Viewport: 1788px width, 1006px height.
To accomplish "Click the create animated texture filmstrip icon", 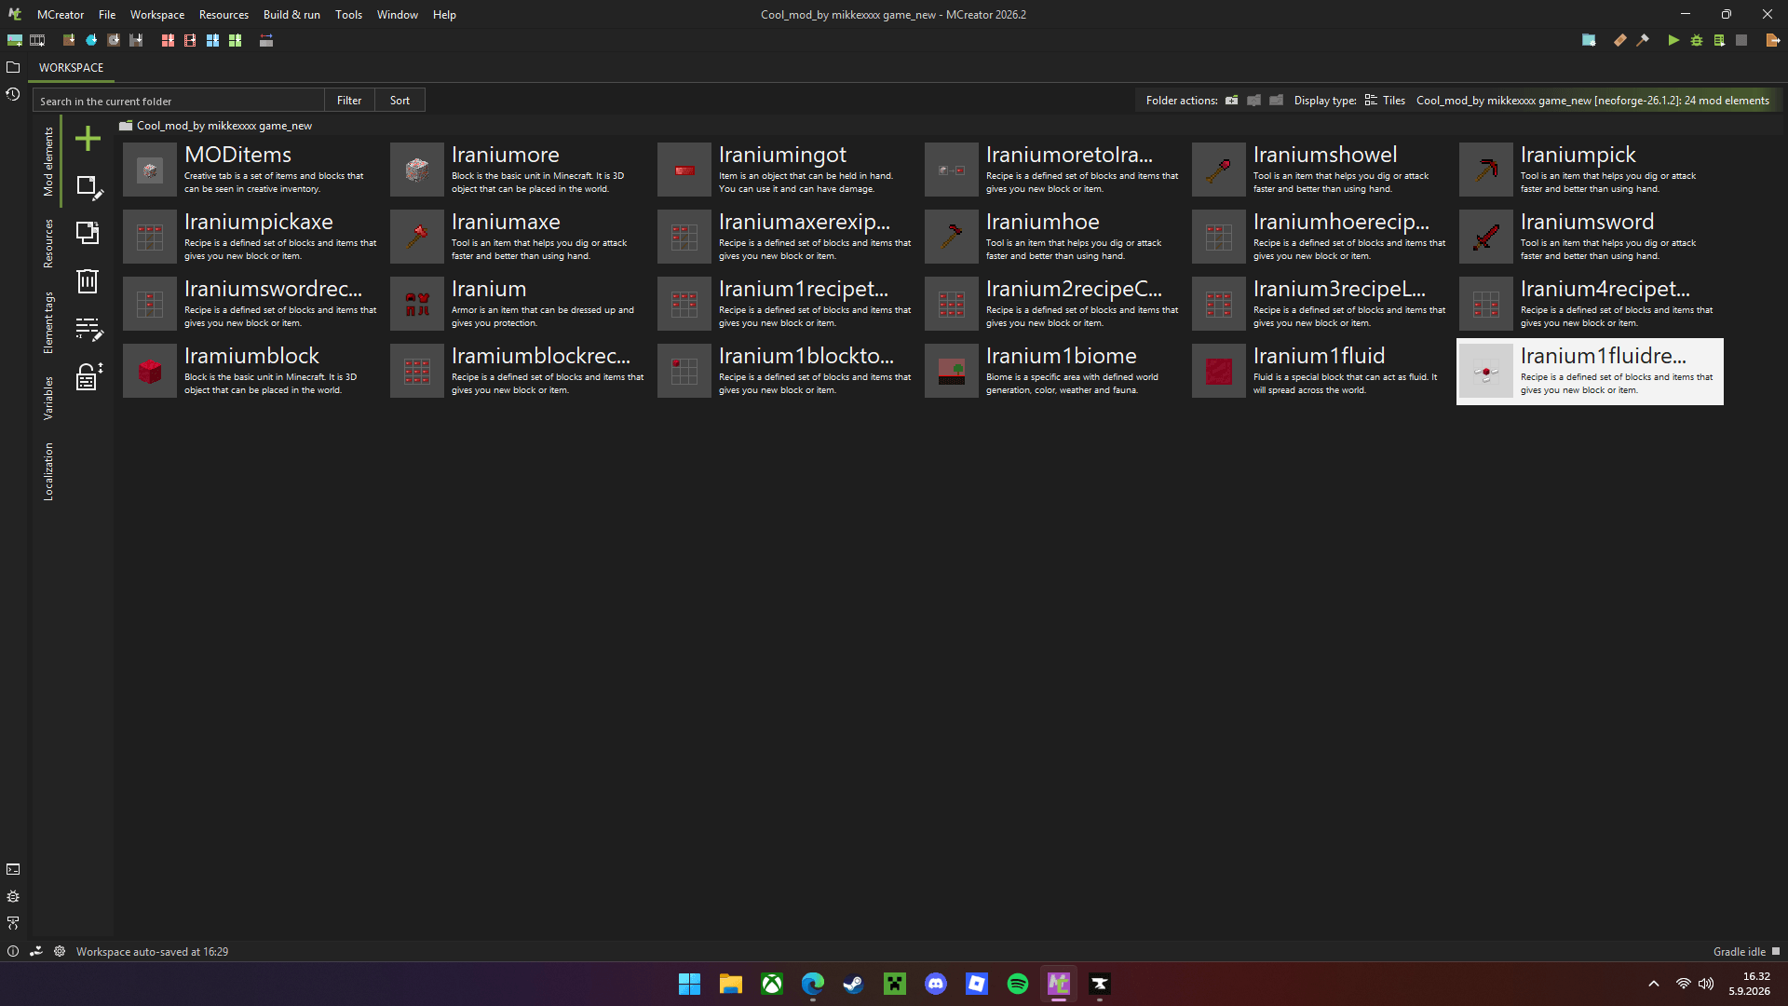I will pos(37,40).
